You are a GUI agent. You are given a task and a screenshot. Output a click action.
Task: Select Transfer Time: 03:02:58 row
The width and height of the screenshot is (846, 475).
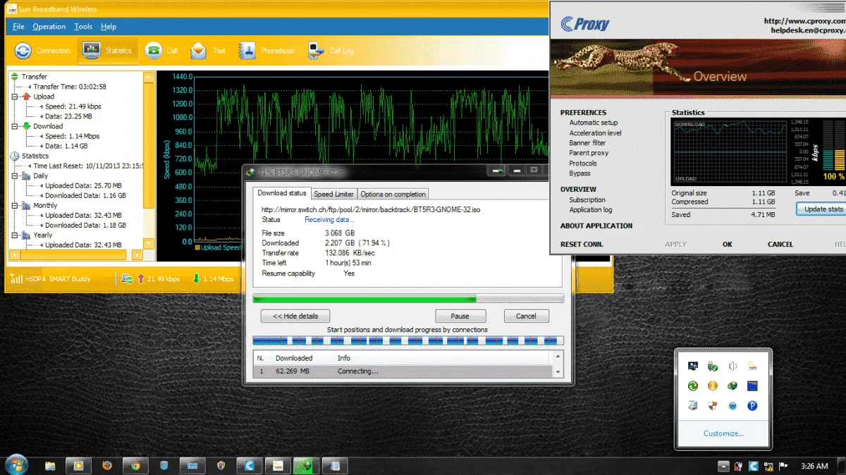tap(70, 87)
